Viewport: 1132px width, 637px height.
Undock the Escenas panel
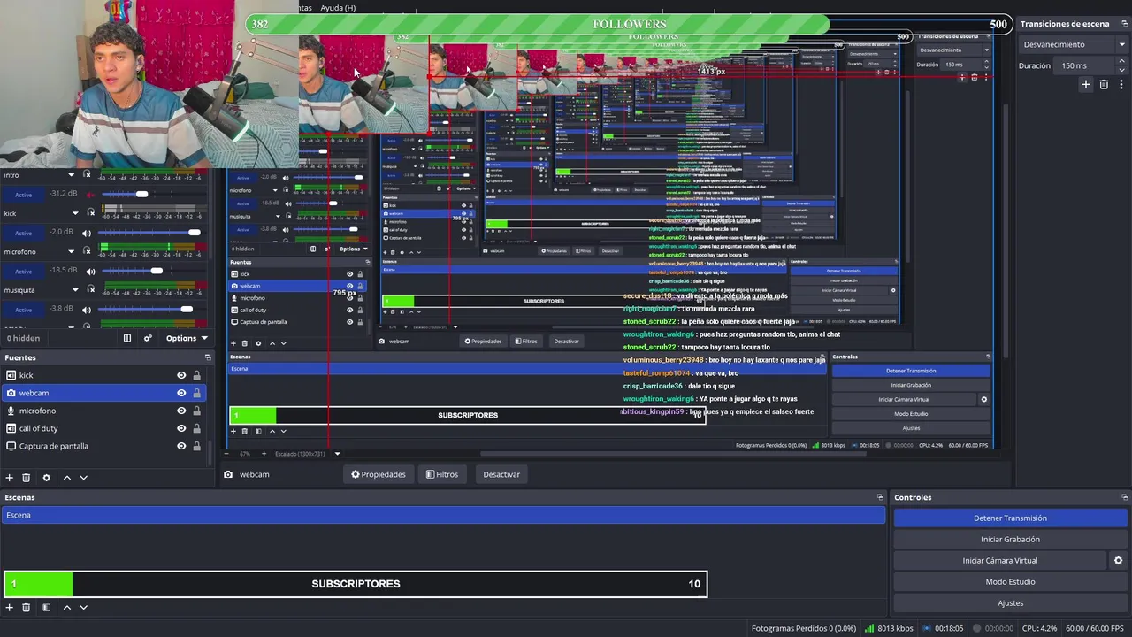[x=880, y=497]
